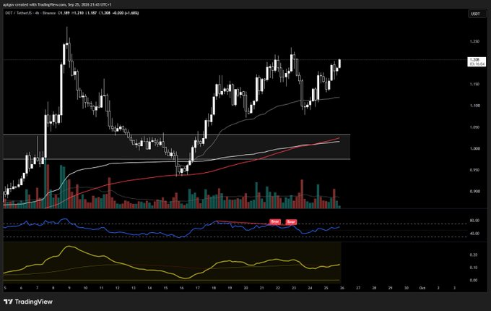Click the close value C1.208 in header

(105, 13)
